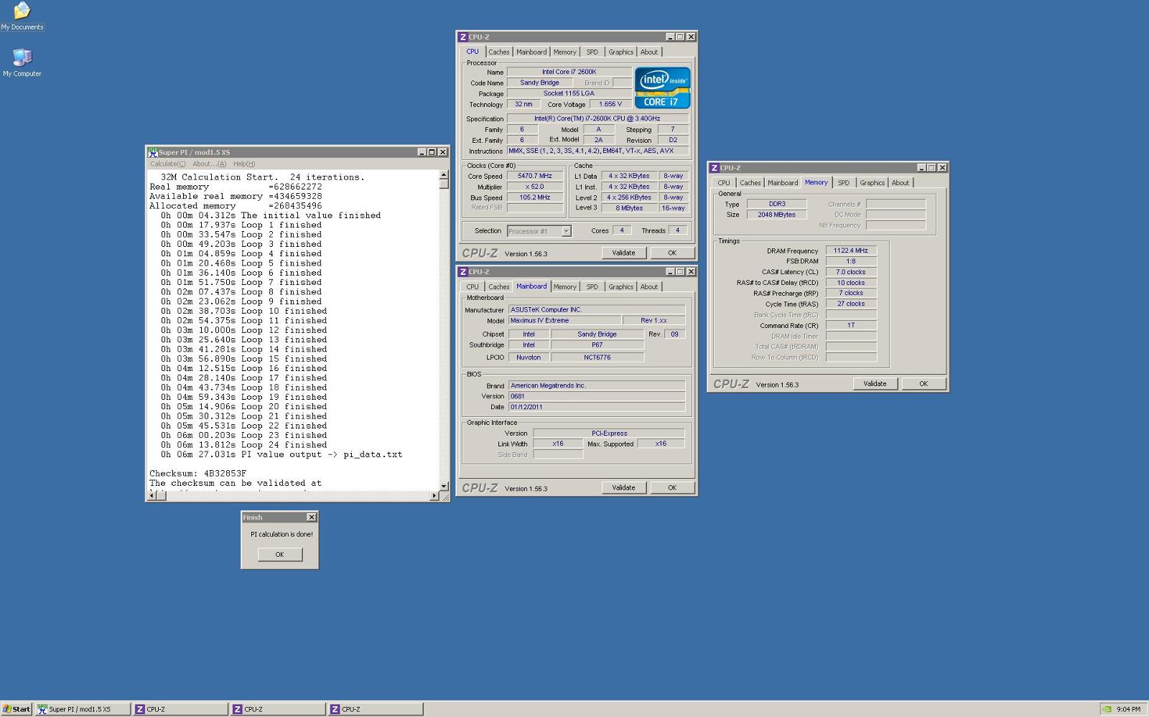This screenshot has height=717, width=1149.
Task: Click the Southbridge P67 field
Action: (597, 345)
